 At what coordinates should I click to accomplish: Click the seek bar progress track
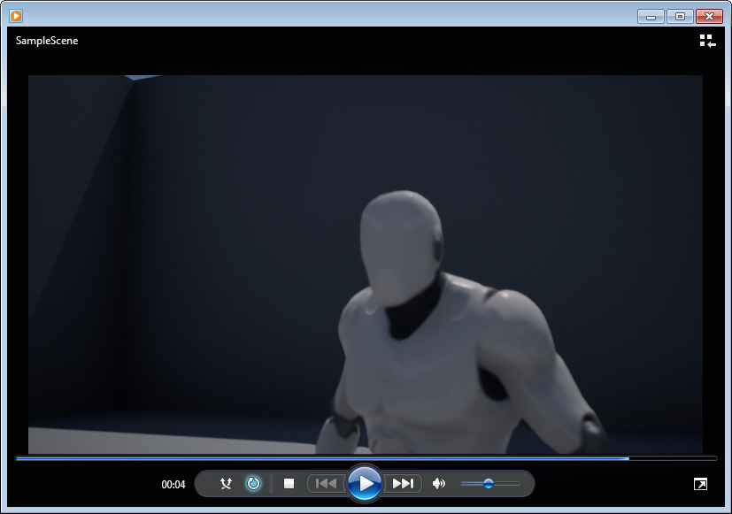pyautogui.click(x=366, y=459)
